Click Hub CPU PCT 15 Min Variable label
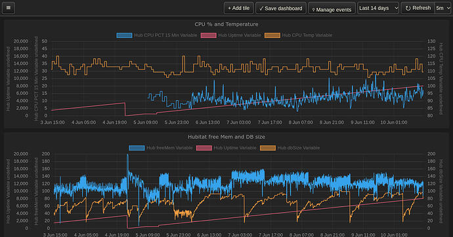Viewport: 453px width, 237px height. click(x=165, y=35)
